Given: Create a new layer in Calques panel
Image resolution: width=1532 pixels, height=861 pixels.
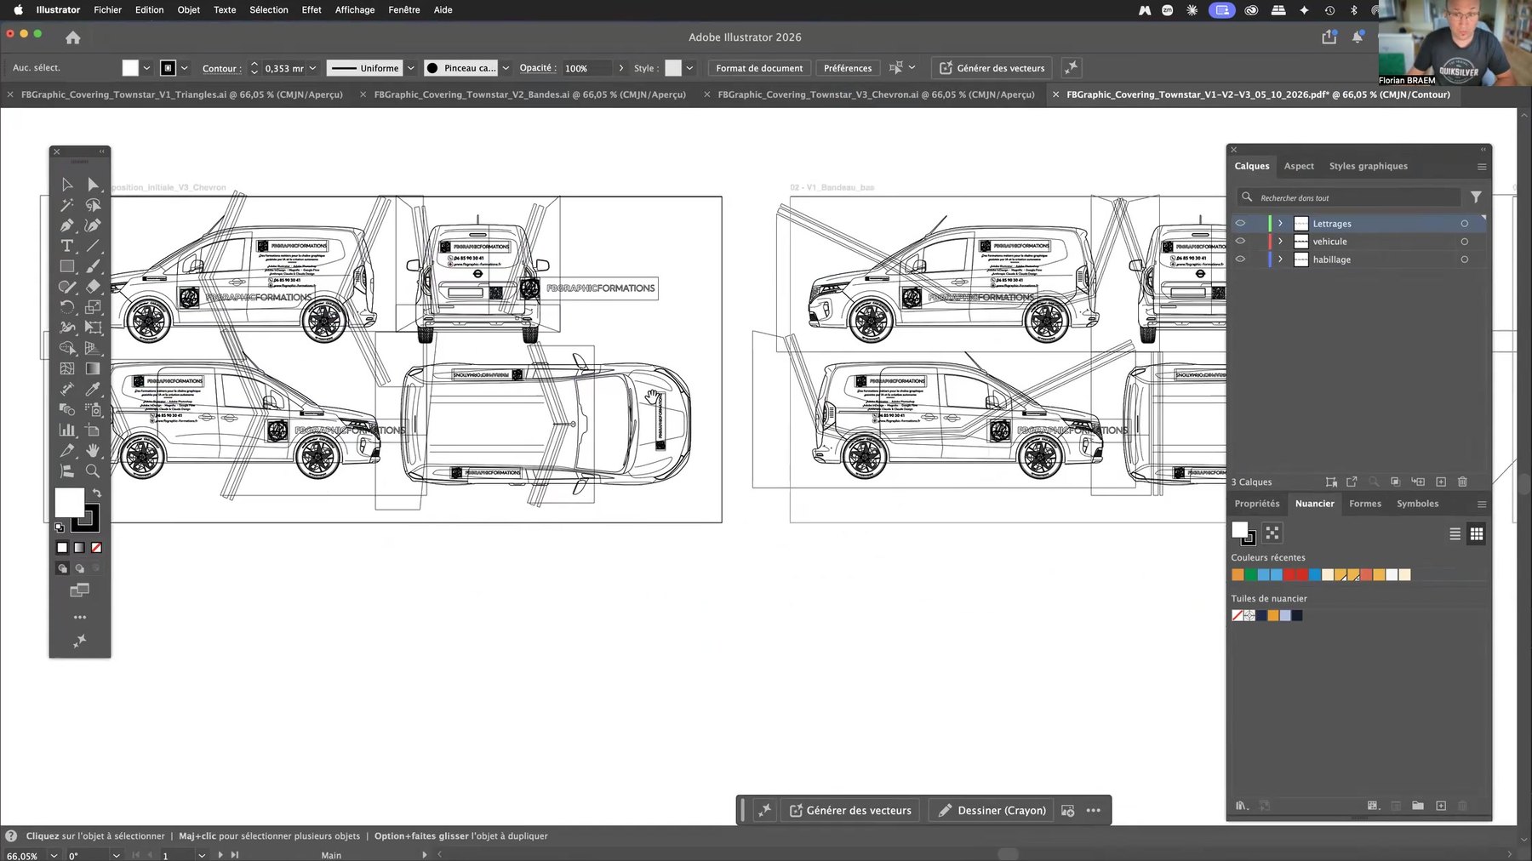Looking at the screenshot, I should tap(1441, 482).
